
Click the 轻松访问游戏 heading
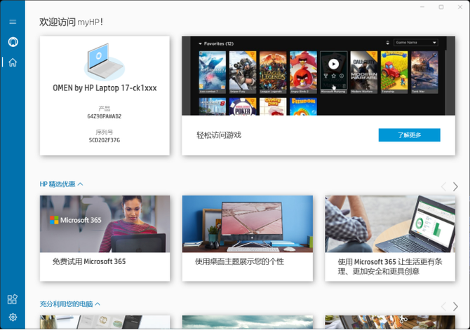point(219,135)
